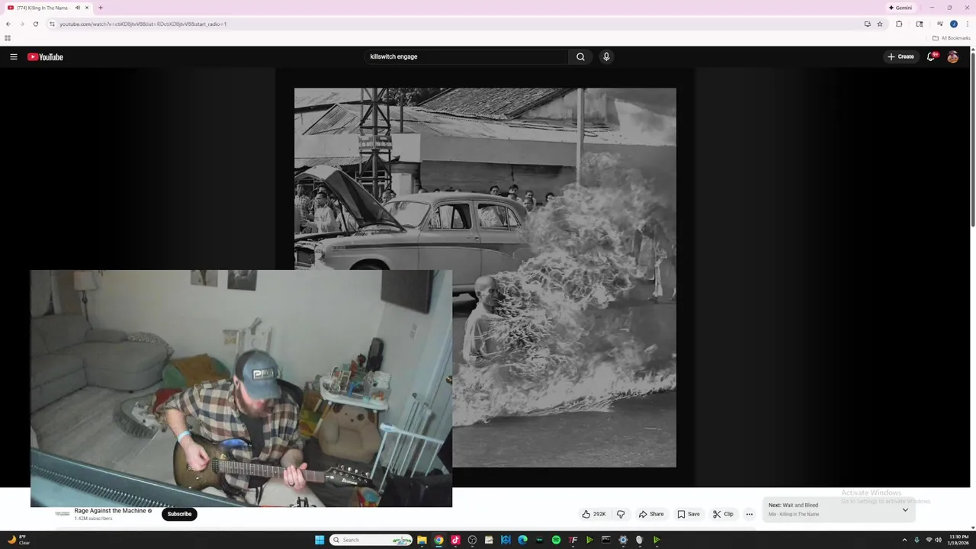The width and height of the screenshot is (976, 549).
Task: Open the Rage Against the Machine channel link
Action: [110, 511]
